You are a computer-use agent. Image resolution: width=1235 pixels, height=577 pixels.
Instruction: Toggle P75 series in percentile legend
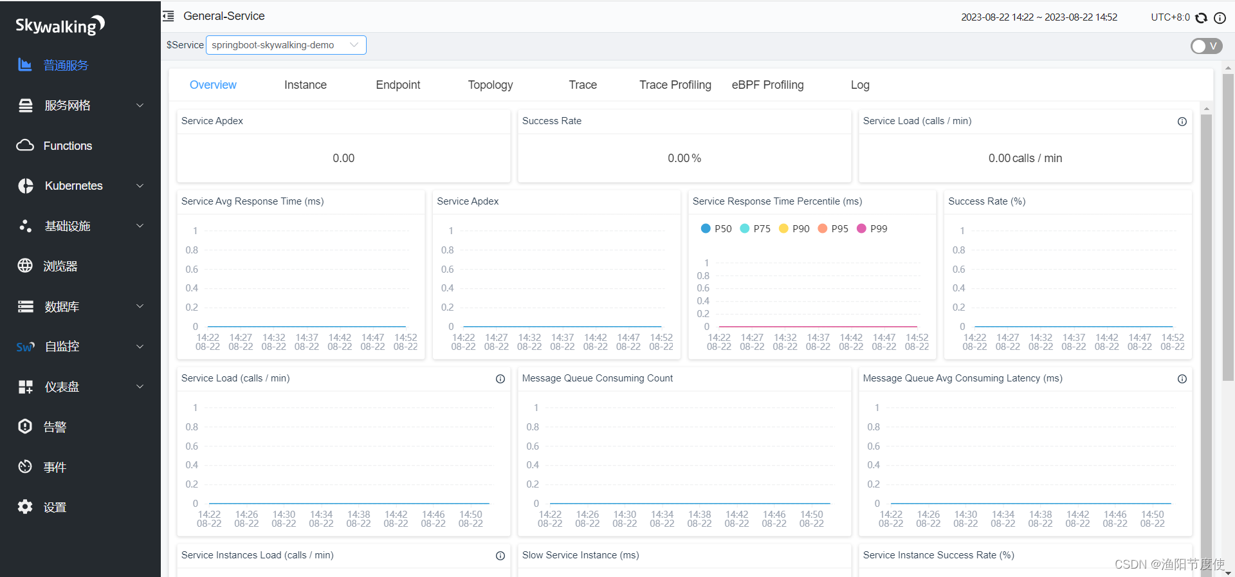click(755, 228)
